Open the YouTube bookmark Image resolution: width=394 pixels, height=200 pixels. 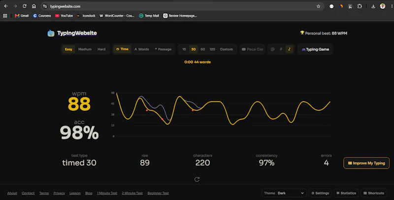(x=64, y=16)
